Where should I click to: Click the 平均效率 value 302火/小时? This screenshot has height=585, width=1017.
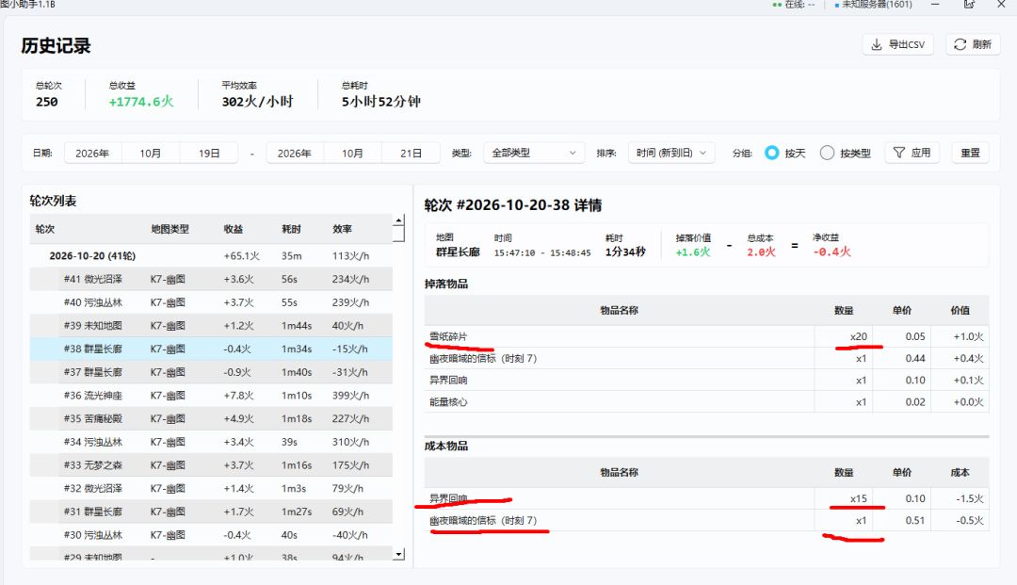pos(257,102)
